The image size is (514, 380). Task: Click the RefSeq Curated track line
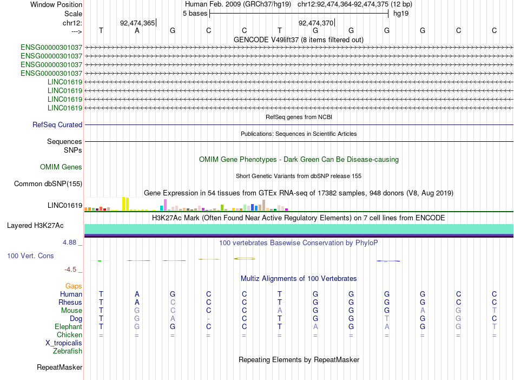click(x=299, y=125)
